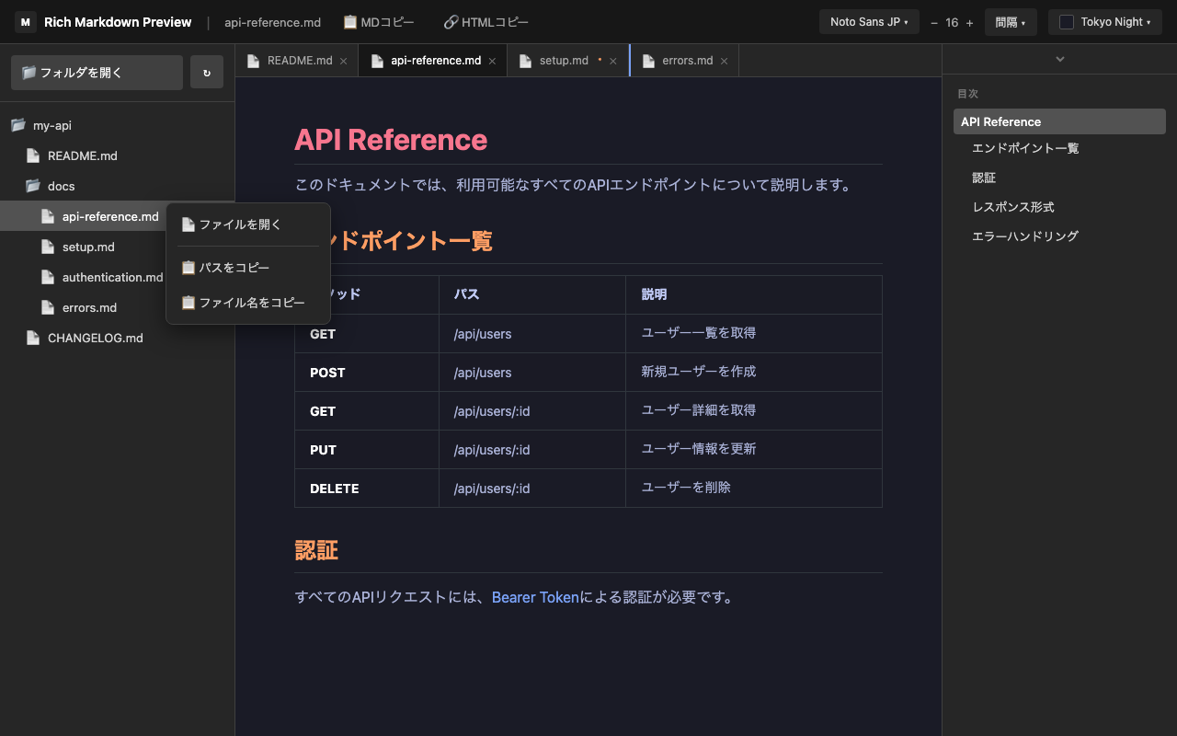Click the 説明 column header

coord(754,295)
